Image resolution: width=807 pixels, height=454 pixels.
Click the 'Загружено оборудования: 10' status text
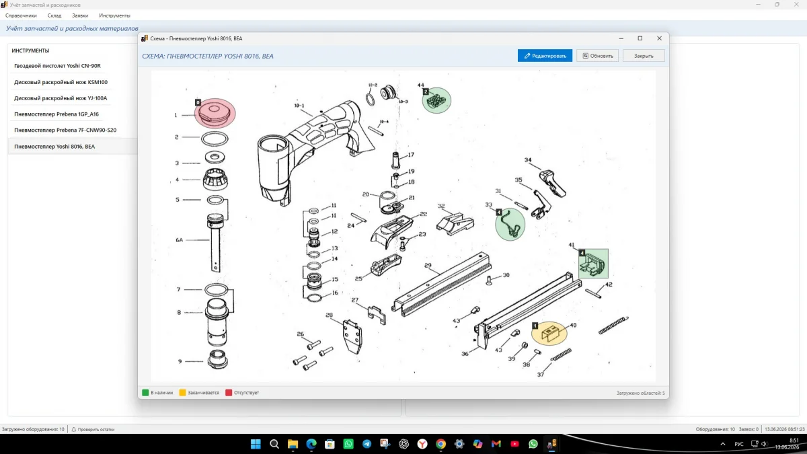(33, 429)
